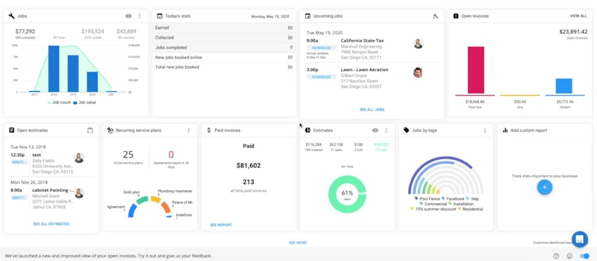
Task: Click the wrench icon in Upcoming jobs
Action: [436, 16]
